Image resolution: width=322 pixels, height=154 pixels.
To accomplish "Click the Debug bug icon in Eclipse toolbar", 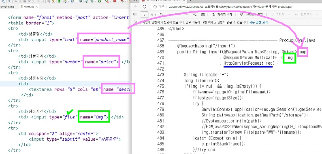I will pos(92,1).
